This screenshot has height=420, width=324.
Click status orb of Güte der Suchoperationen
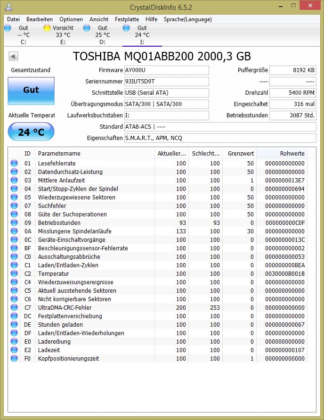click(x=14, y=214)
